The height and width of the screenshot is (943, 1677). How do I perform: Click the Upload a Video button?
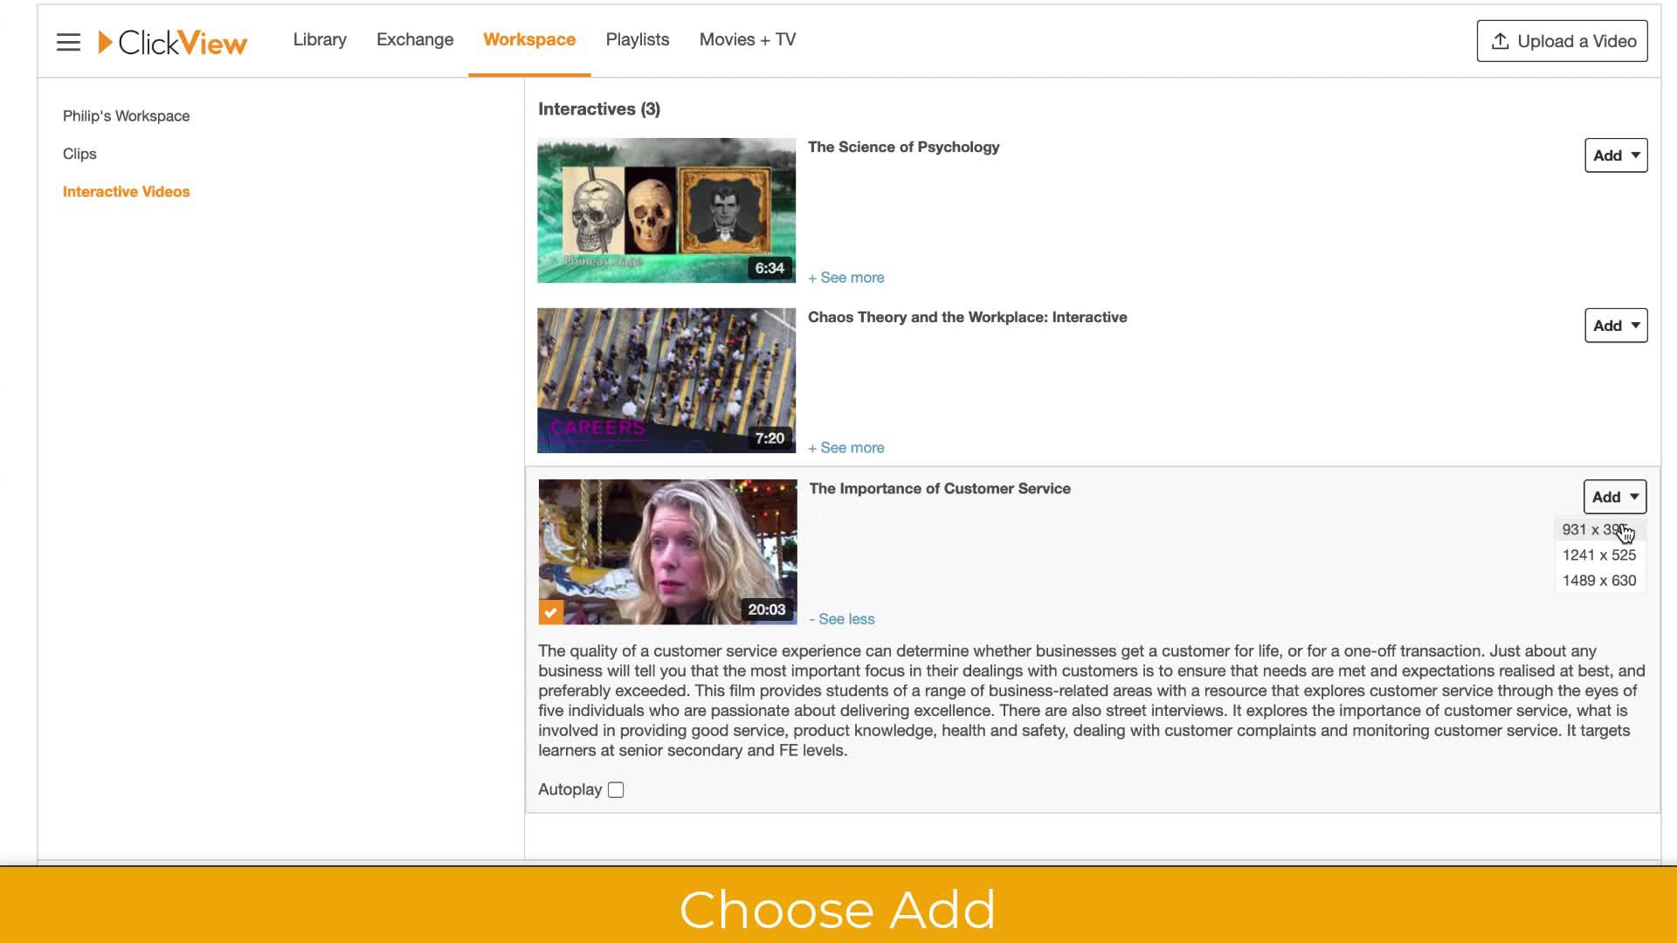pyautogui.click(x=1562, y=40)
